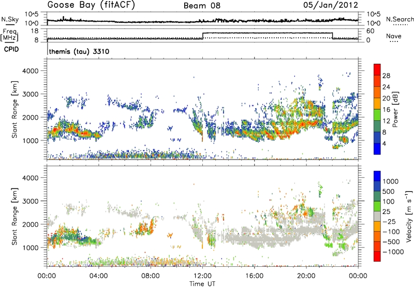Click the power colorbar segment between 20 and 24
The image size is (414, 287).
(377, 92)
